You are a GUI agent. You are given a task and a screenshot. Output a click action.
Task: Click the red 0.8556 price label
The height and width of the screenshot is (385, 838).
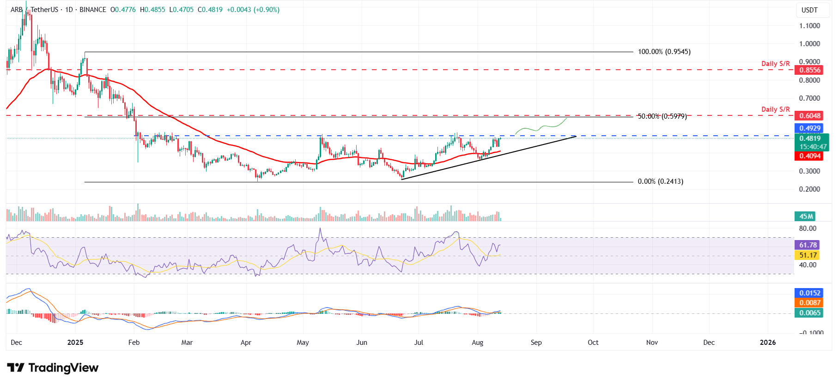pyautogui.click(x=810, y=70)
